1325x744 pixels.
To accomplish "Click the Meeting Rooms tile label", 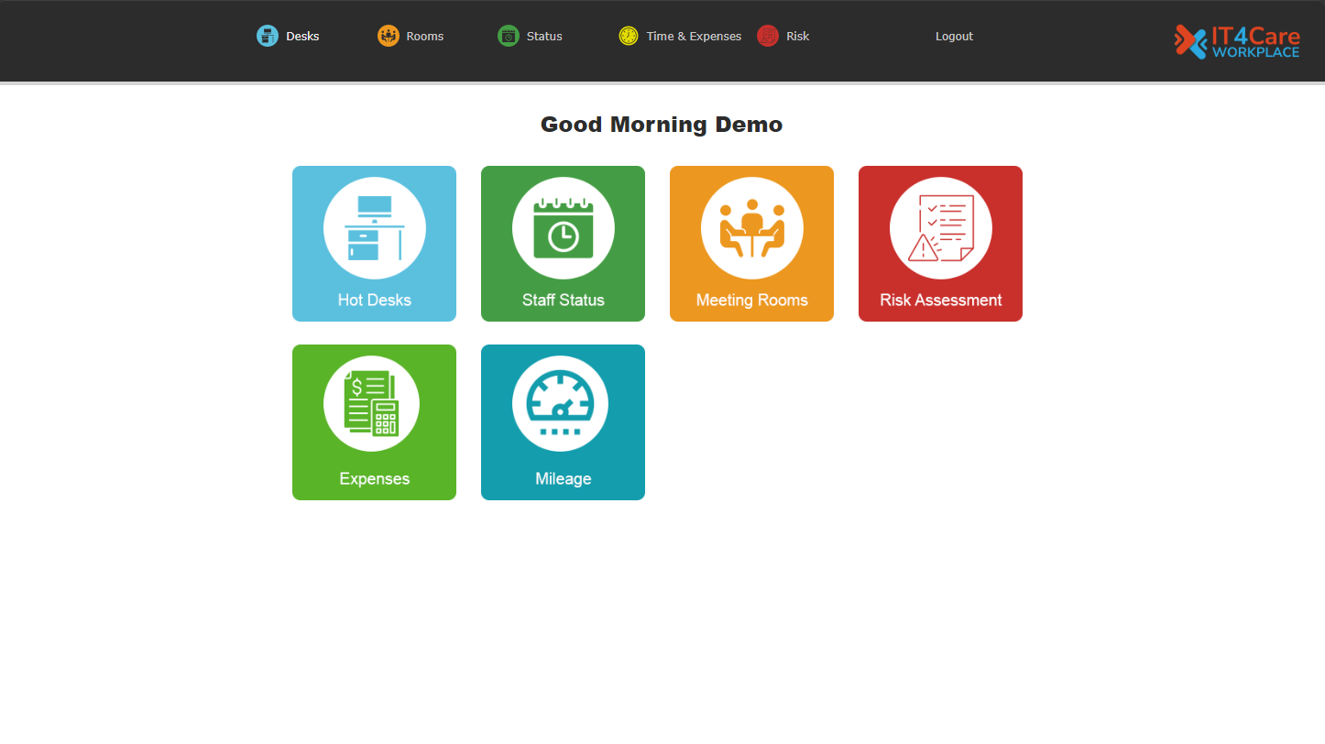I will point(752,300).
